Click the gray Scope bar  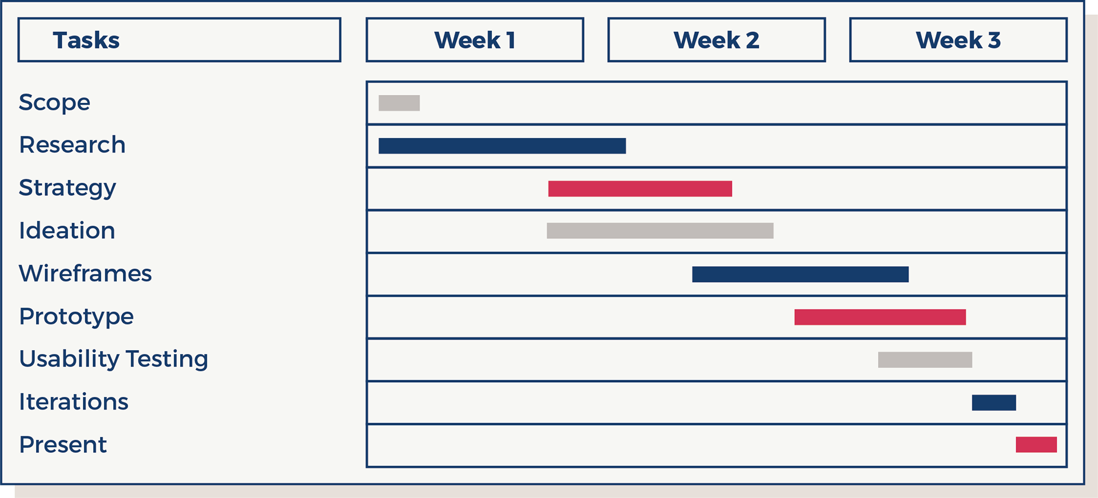point(399,103)
